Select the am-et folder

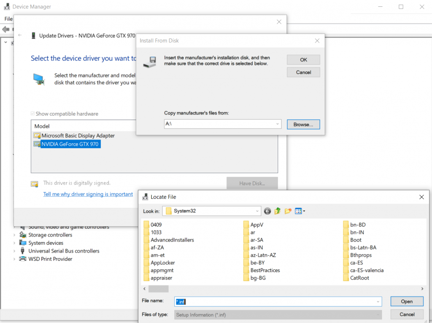point(154,255)
